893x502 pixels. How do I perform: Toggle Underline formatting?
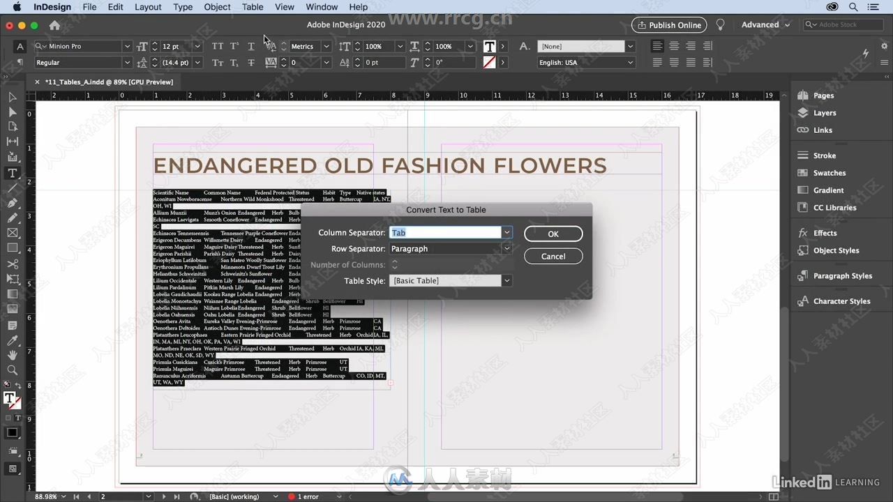(251, 46)
